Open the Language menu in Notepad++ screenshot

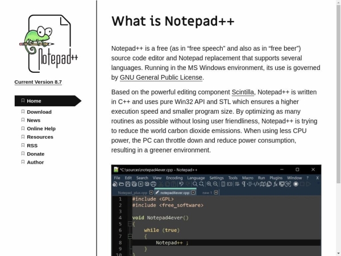click(x=196, y=178)
